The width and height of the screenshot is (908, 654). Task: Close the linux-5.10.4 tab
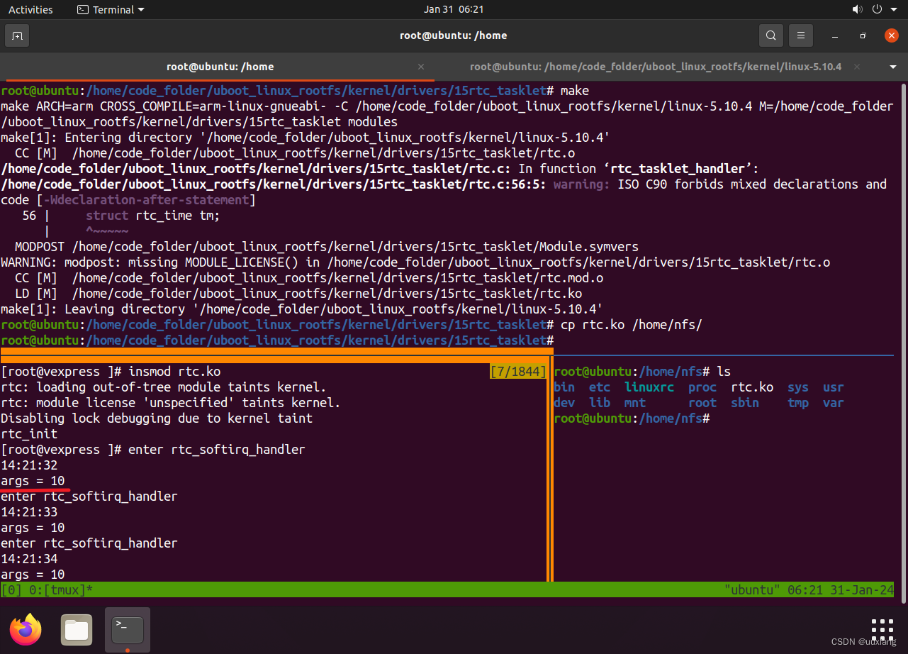858,67
